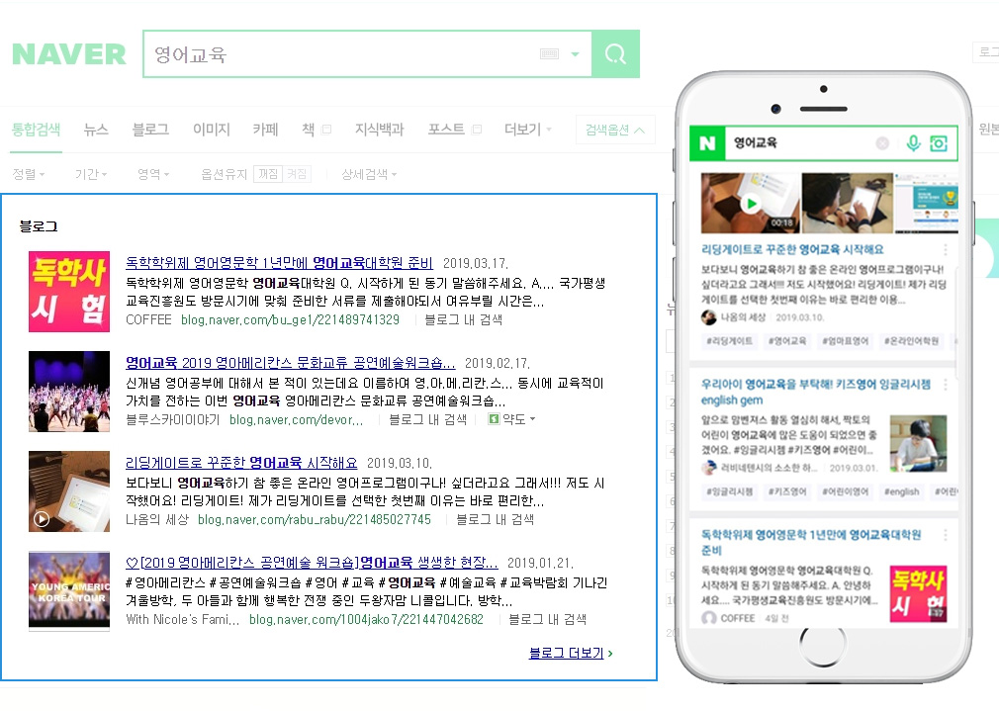This screenshot has width=999, height=711.
Task: Click the green magnifier search button
Action: click(615, 54)
